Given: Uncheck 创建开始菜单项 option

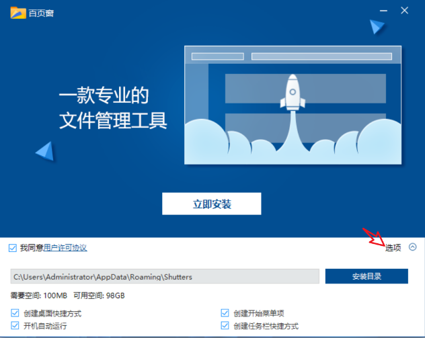Looking at the screenshot, I should click(x=225, y=313).
